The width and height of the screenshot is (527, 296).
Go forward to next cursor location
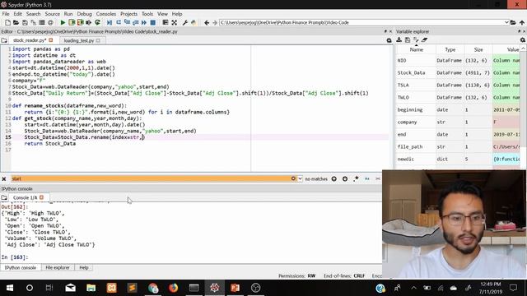click(215, 22)
